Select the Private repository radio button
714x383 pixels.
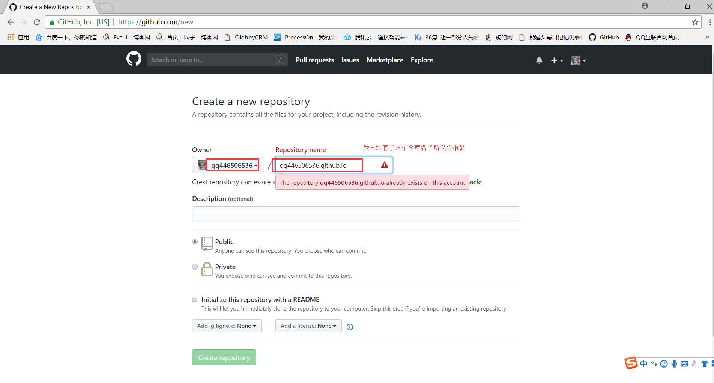click(195, 267)
